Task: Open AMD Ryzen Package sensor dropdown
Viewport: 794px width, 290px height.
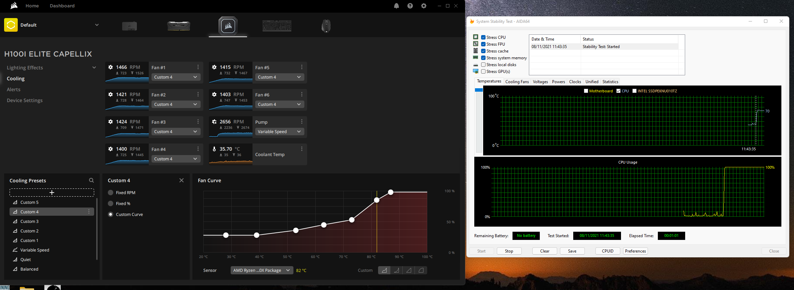Action: click(262, 270)
